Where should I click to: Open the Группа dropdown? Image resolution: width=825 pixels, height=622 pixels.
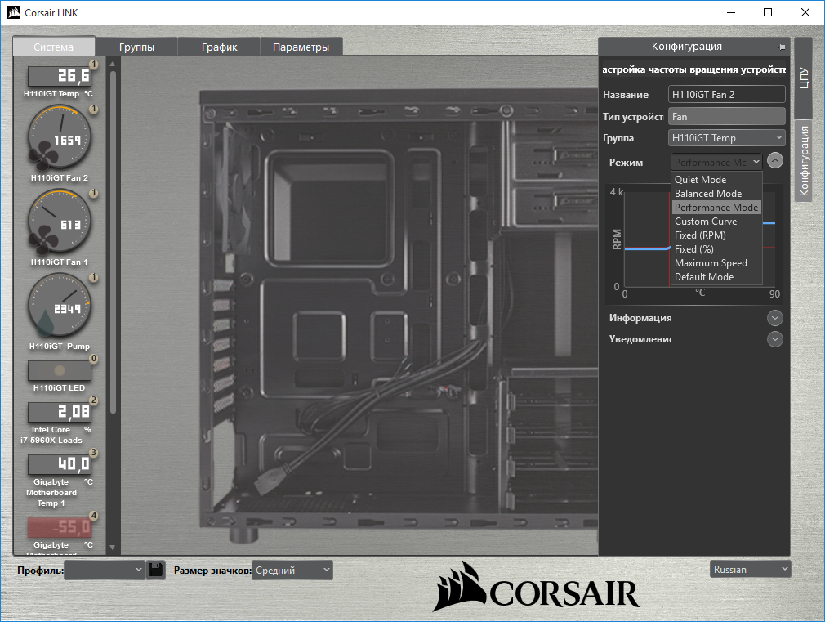(x=726, y=138)
